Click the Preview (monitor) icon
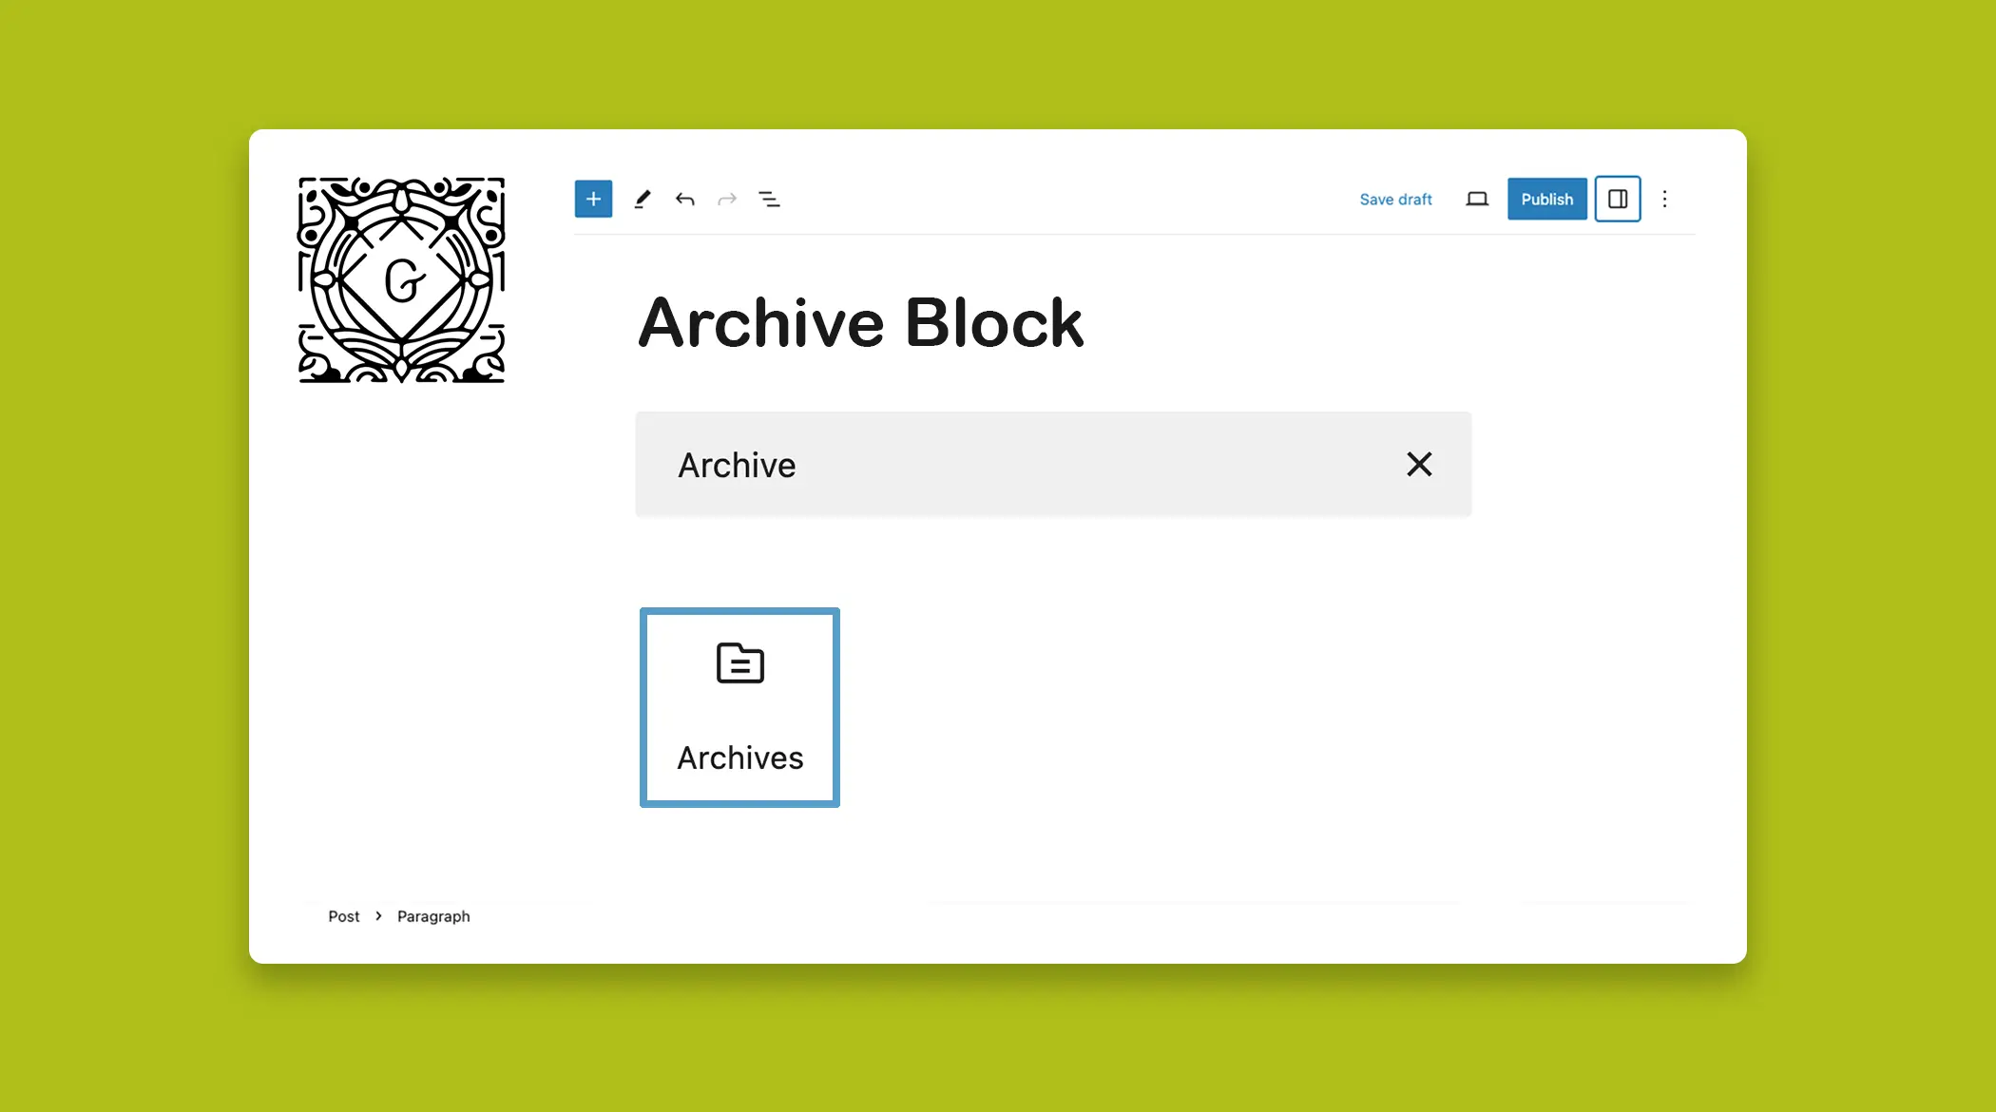This screenshot has height=1112, width=1996. pos(1477,199)
